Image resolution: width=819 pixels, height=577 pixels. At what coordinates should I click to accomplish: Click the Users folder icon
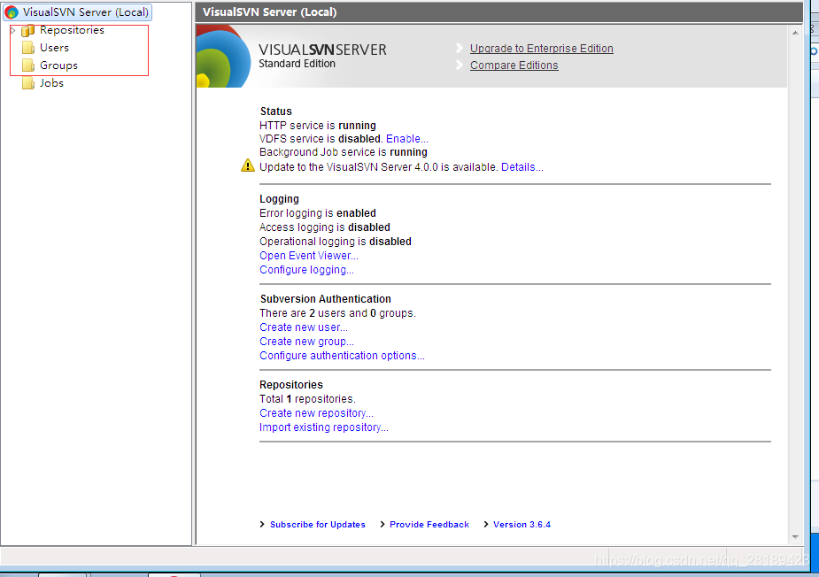click(28, 48)
